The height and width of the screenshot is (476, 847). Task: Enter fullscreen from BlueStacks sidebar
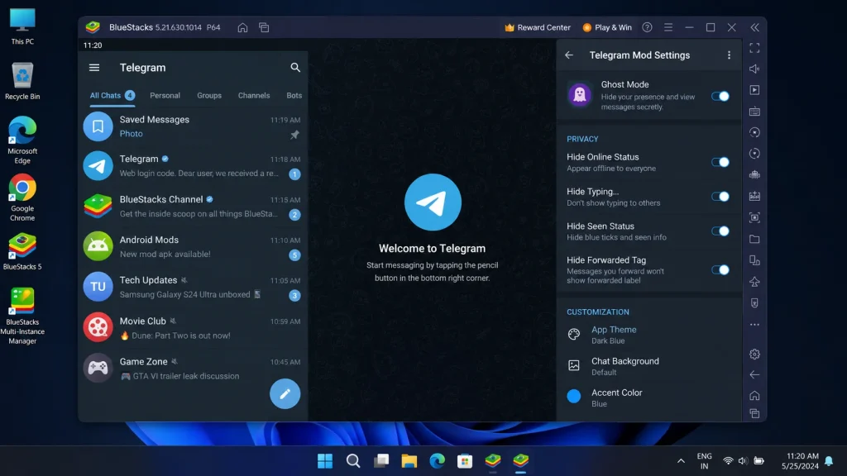coord(754,48)
